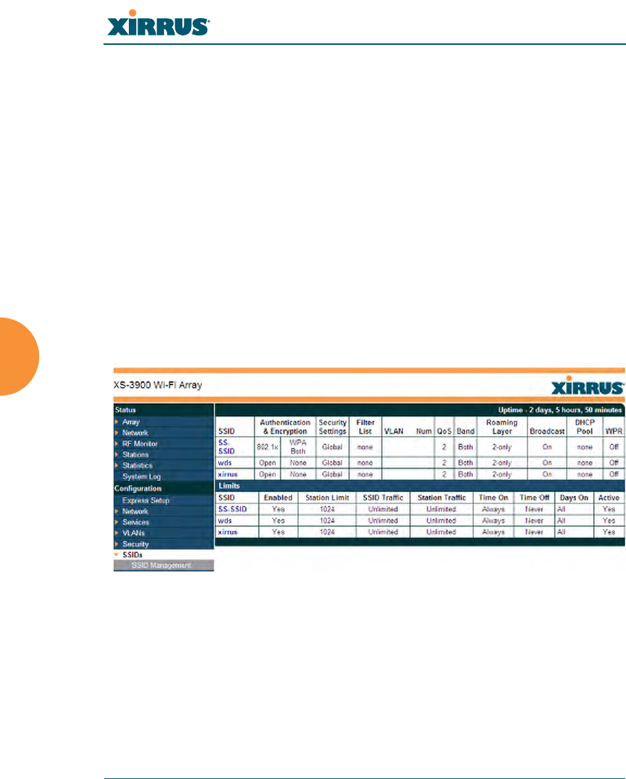Open wds link in Limits table
Viewport: 626px width, 779px height.
pyautogui.click(x=225, y=521)
